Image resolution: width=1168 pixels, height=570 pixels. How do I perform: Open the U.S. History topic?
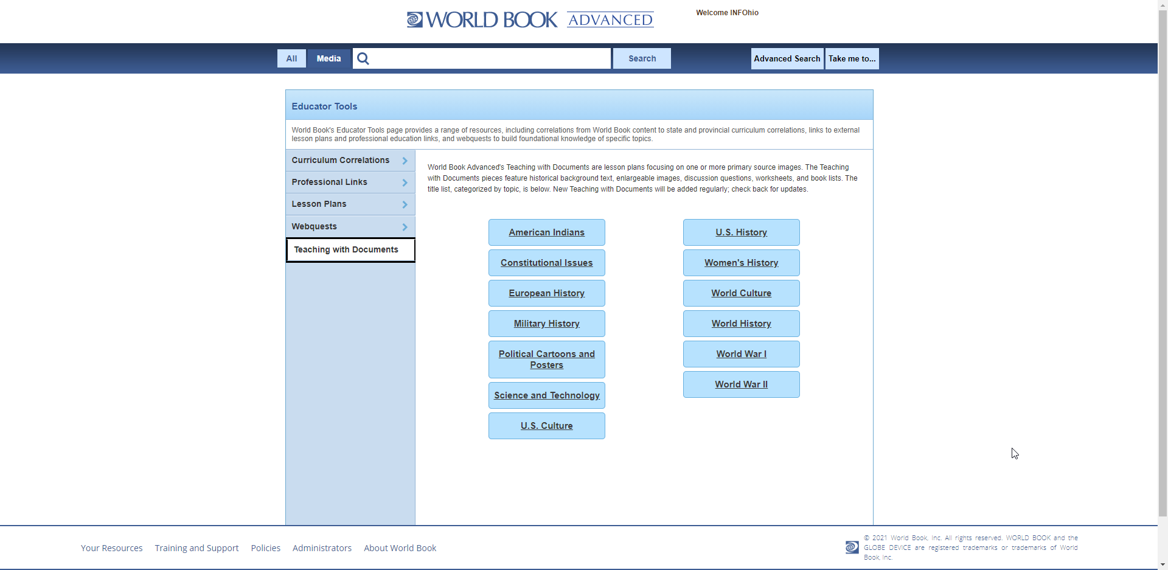(741, 232)
